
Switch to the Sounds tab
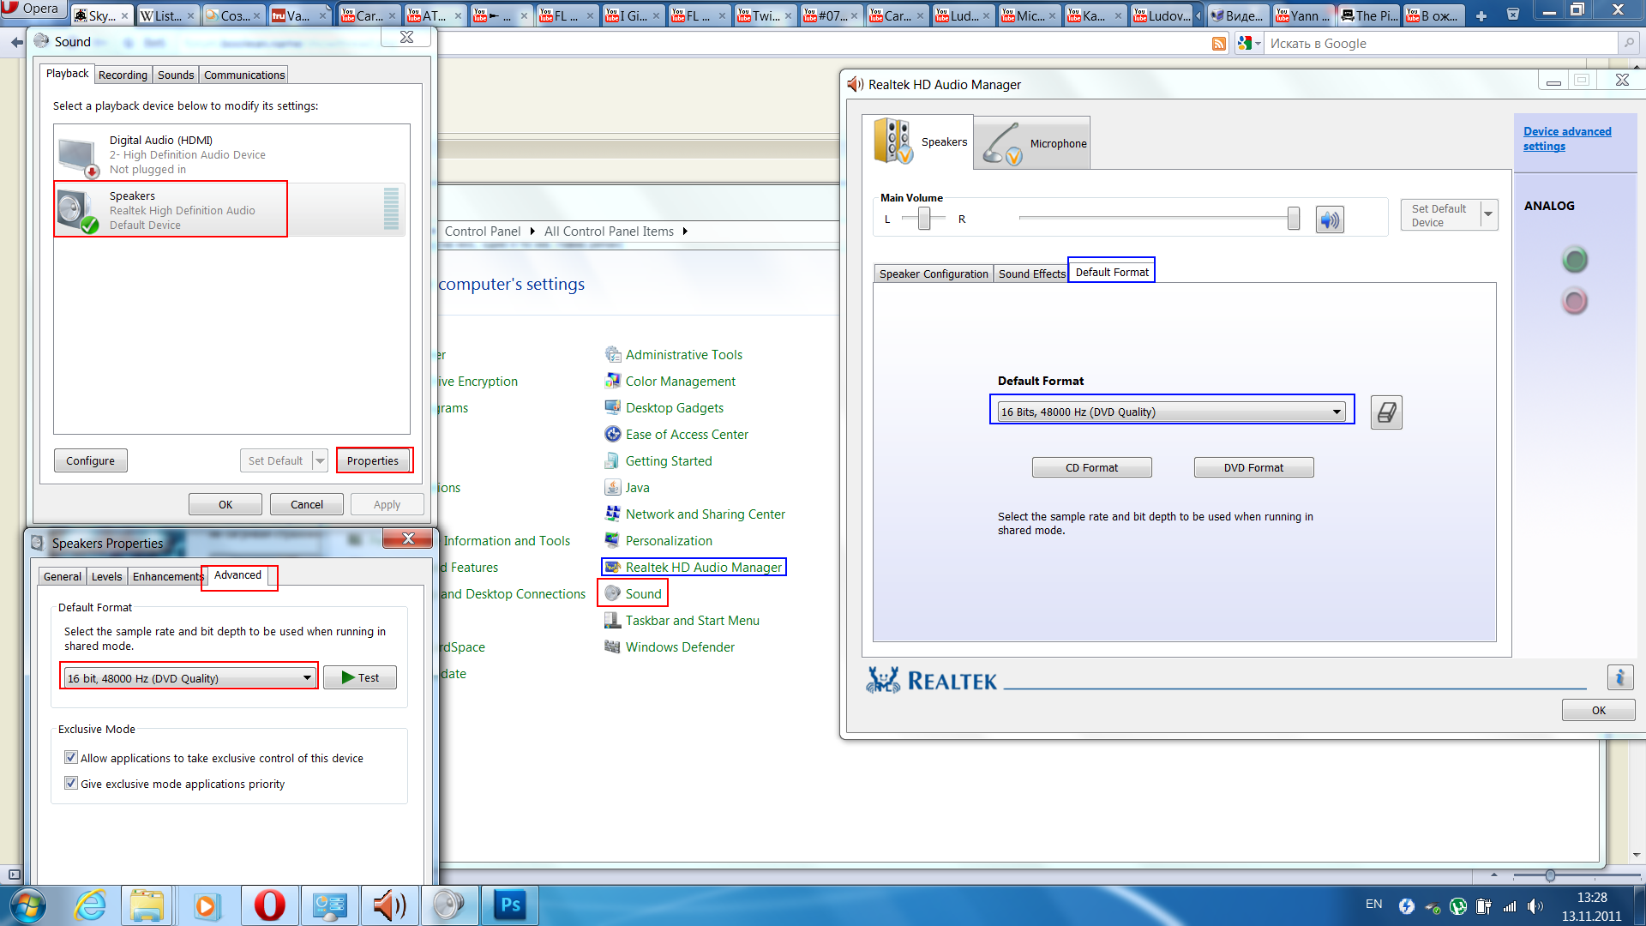pos(176,75)
